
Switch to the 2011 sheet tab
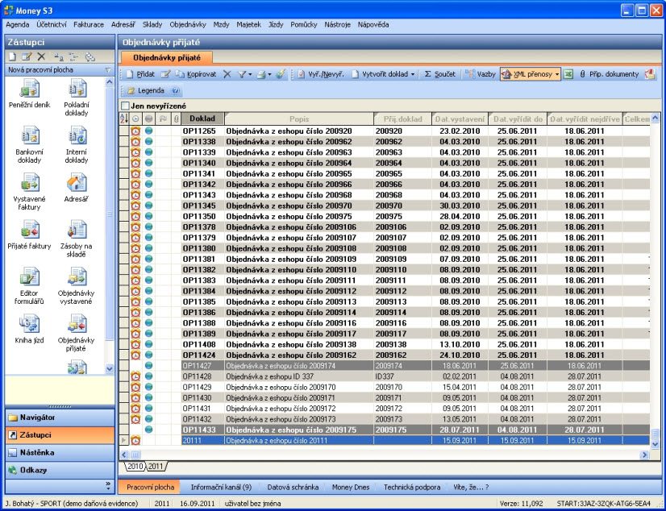pos(156,467)
